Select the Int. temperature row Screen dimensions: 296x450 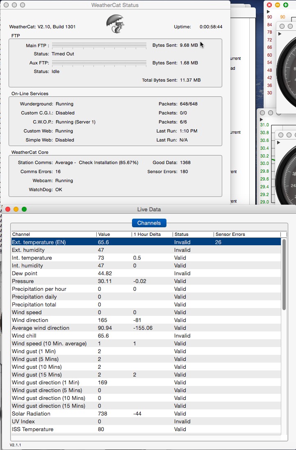(x=146, y=258)
